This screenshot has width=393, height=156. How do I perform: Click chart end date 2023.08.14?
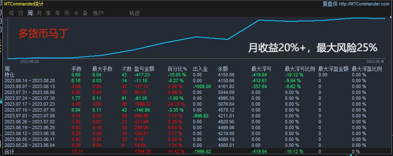(x=375, y=61)
